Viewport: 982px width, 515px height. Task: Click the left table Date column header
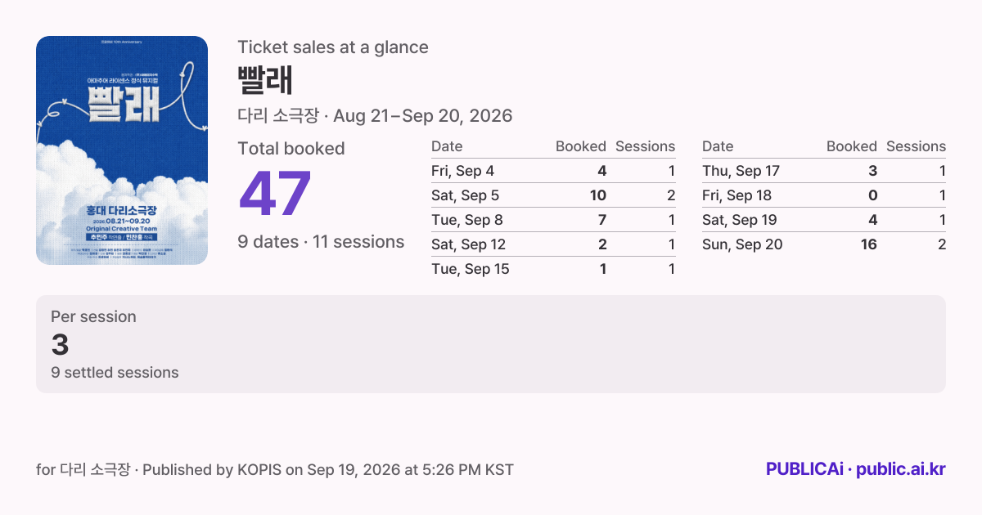(447, 146)
